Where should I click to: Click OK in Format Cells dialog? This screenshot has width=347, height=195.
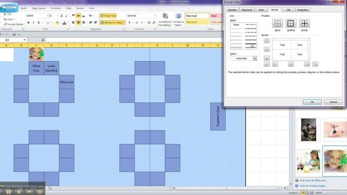point(312,102)
